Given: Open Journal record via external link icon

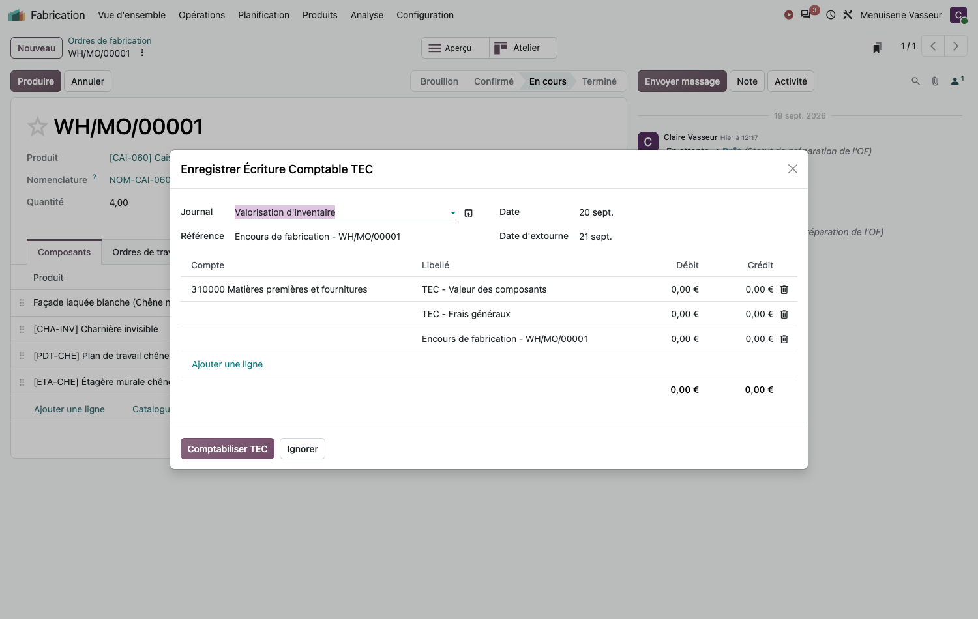Looking at the screenshot, I should pyautogui.click(x=468, y=213).
